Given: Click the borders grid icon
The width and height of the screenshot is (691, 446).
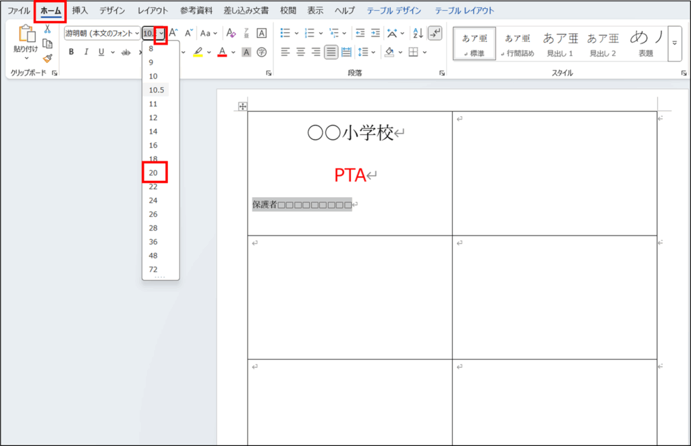Looking at the screenshot, I should coord(414,53).
